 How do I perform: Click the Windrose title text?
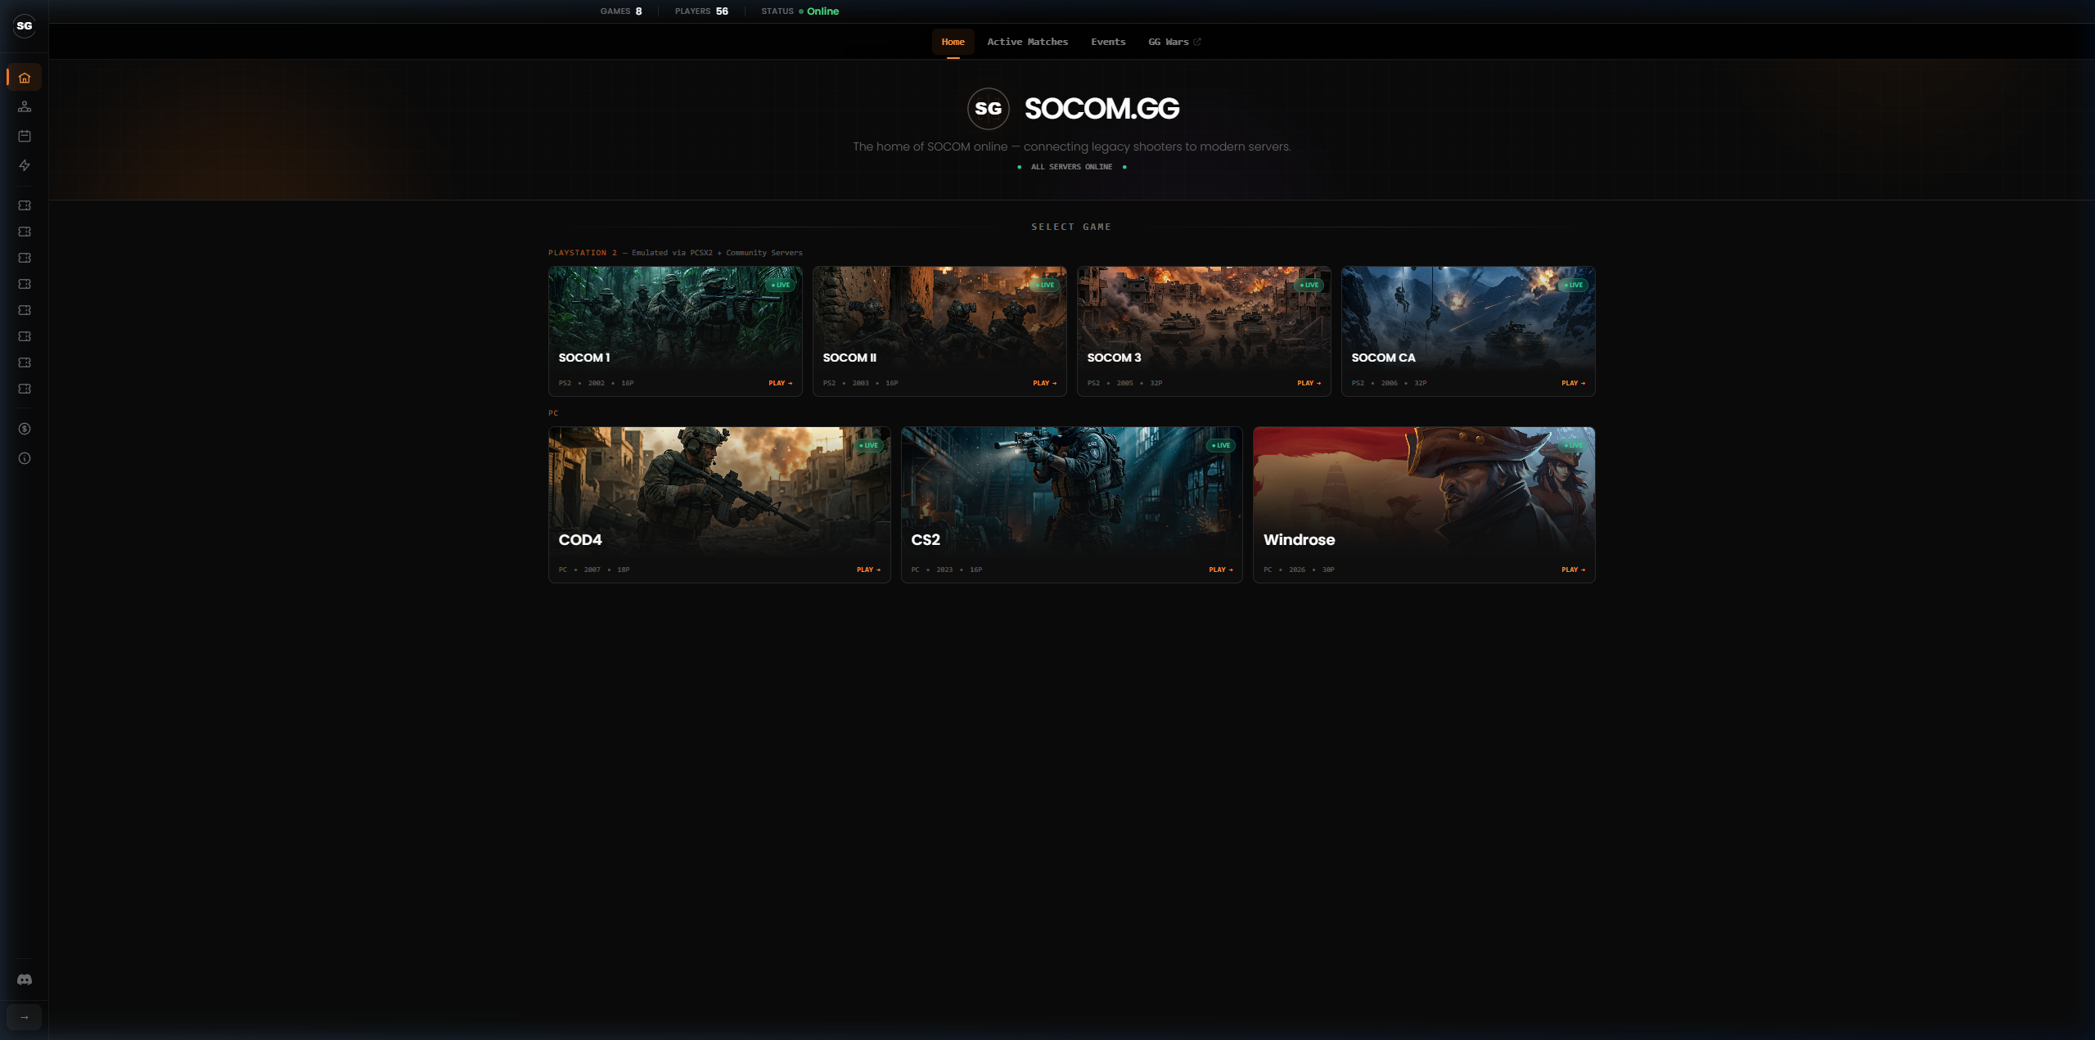(1299, 540)
